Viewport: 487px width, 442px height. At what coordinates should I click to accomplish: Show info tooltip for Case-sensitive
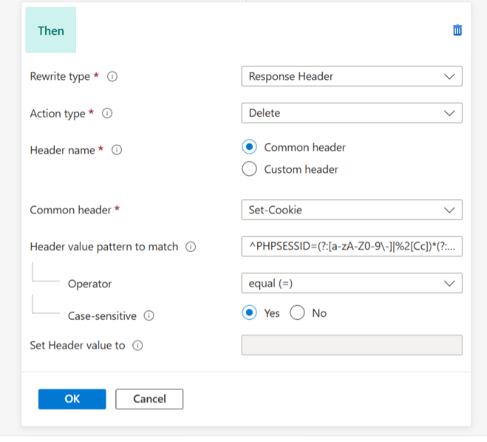[149, 316]
